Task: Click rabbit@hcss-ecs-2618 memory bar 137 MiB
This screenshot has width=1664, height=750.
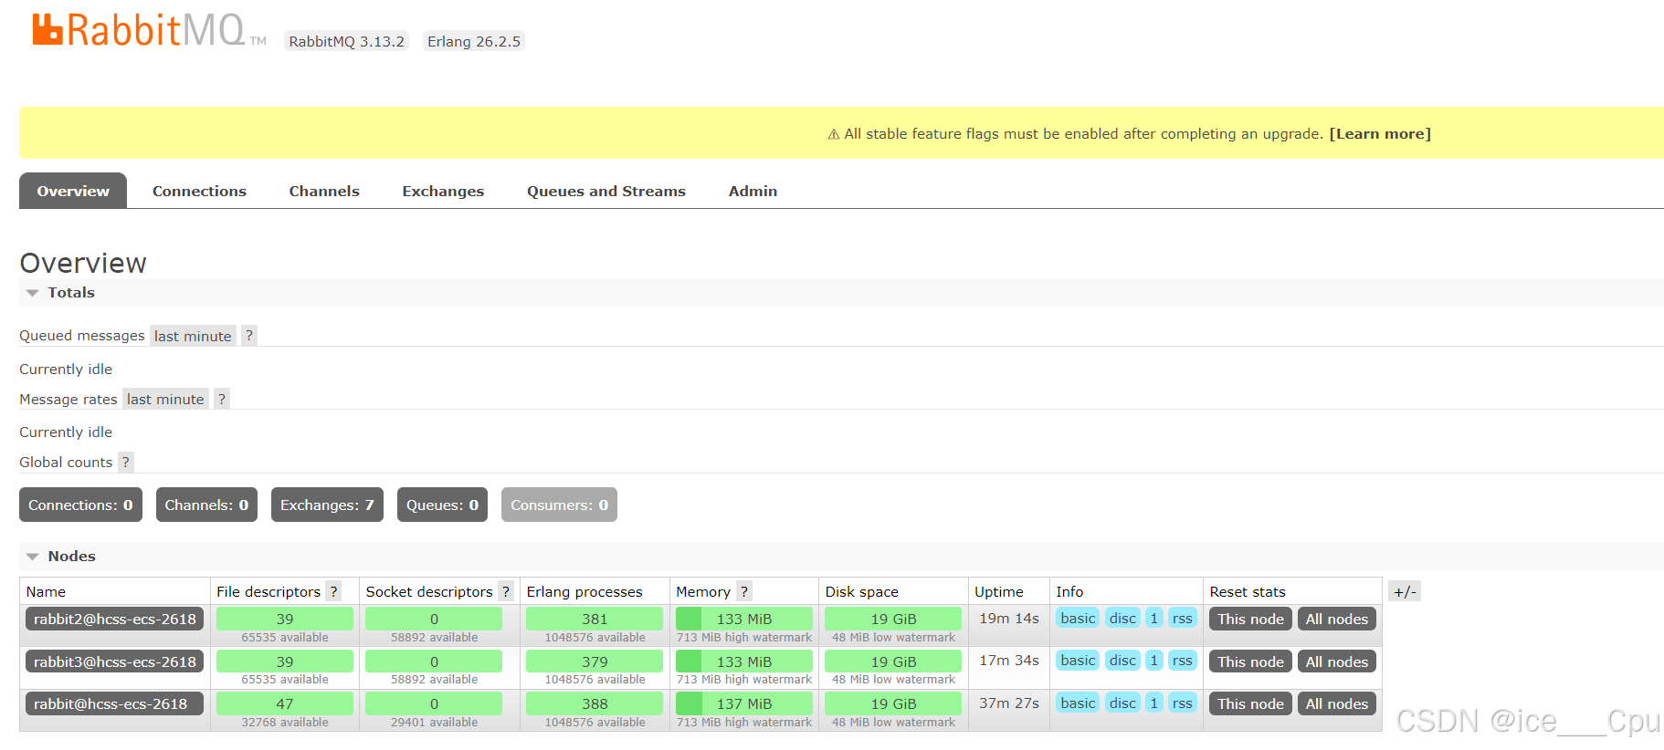Action: (744, 703)
